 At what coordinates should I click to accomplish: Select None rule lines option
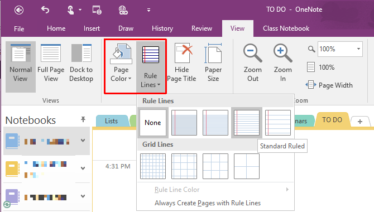153,123
